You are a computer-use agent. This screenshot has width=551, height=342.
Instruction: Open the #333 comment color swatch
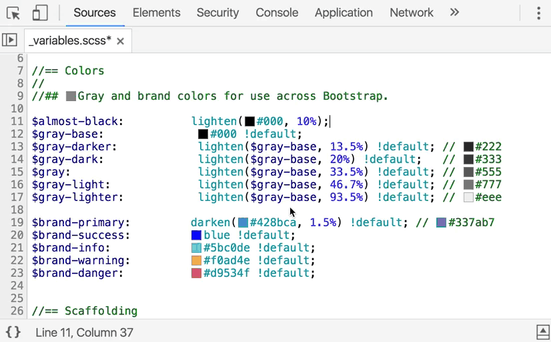[x=468, y=159]
